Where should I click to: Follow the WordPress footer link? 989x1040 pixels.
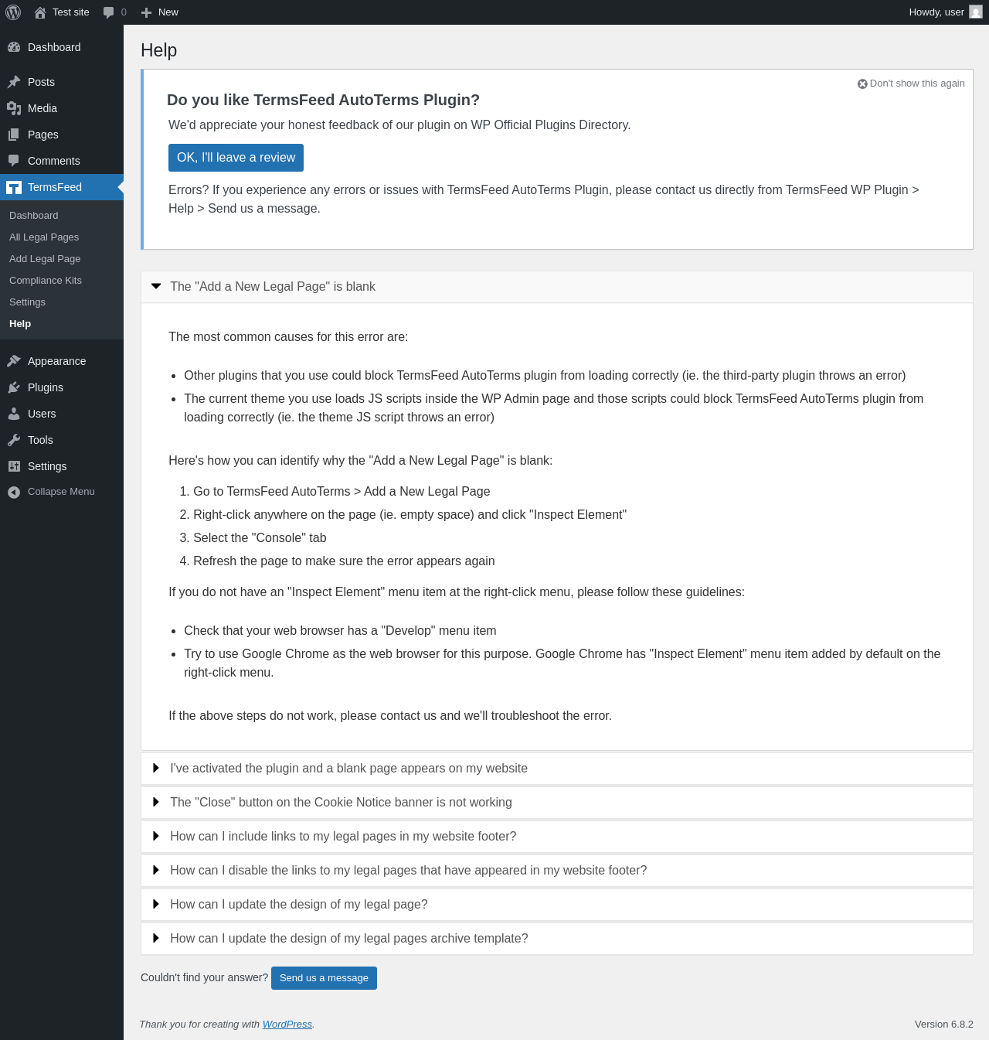(287, 1025)
